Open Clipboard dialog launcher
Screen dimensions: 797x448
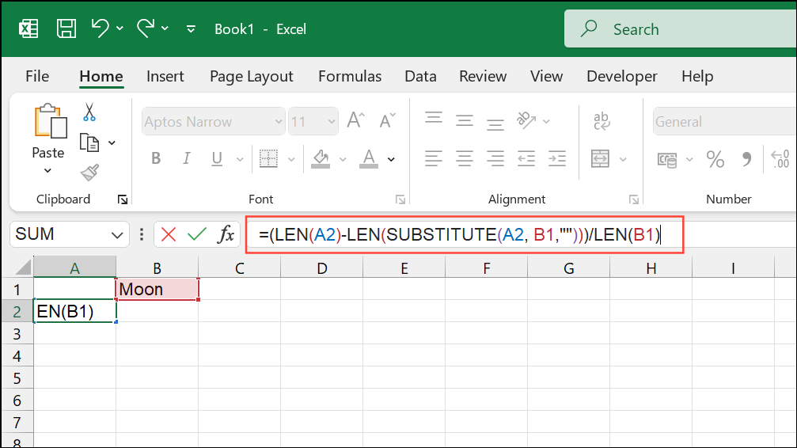click(123, 199)
